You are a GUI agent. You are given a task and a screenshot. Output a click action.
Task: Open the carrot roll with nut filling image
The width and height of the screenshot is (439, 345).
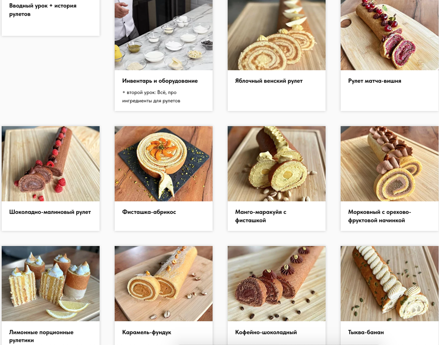389,164
